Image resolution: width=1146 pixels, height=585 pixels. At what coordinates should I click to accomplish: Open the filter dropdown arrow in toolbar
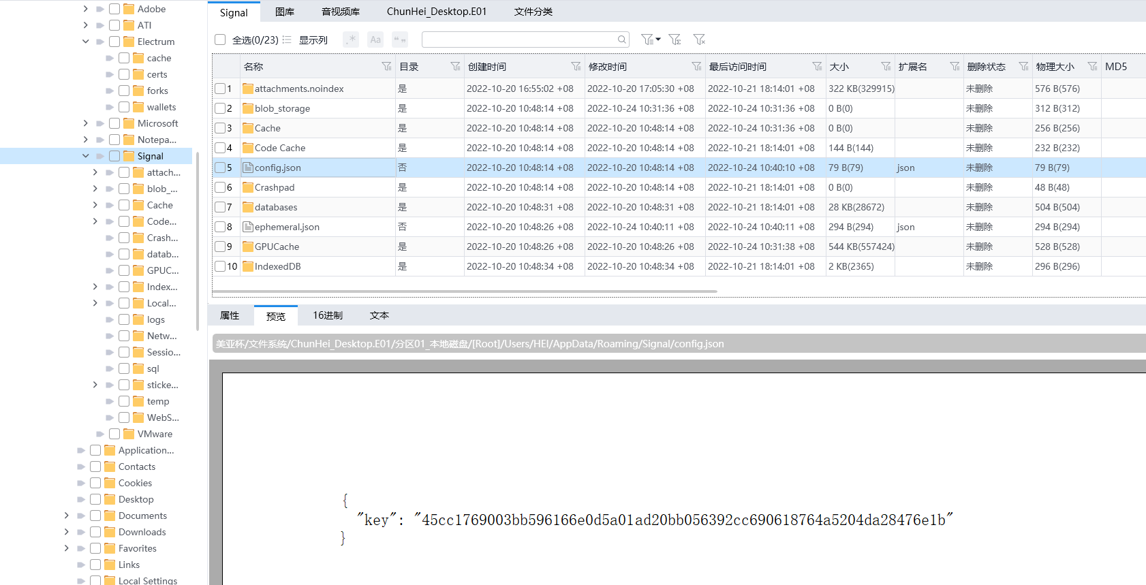tap(658, 39)
